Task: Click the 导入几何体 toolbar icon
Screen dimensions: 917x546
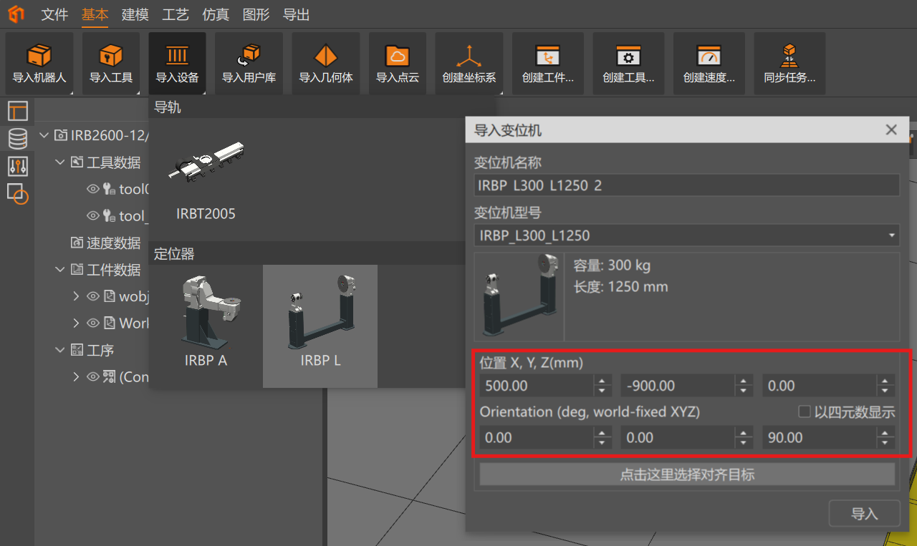Action: pyautogui.click(x=326, y=63)
